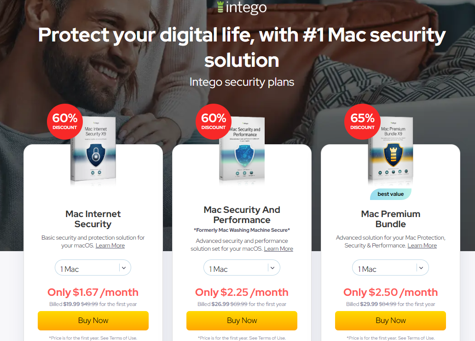This screenshot has height=341, width=475.
Task: Open Learn More link under Mac Security And Performance
Action: click(278, 249)
